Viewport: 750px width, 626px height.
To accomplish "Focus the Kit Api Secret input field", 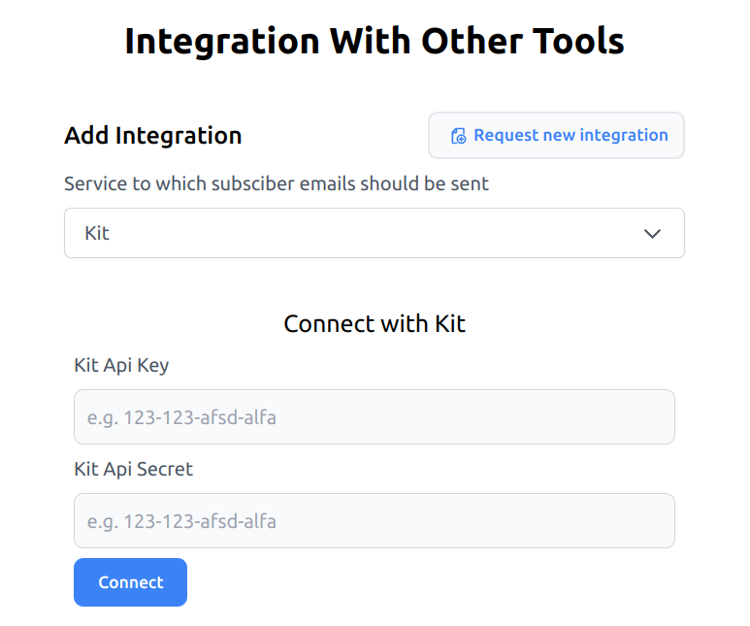I will coord(375,521).
